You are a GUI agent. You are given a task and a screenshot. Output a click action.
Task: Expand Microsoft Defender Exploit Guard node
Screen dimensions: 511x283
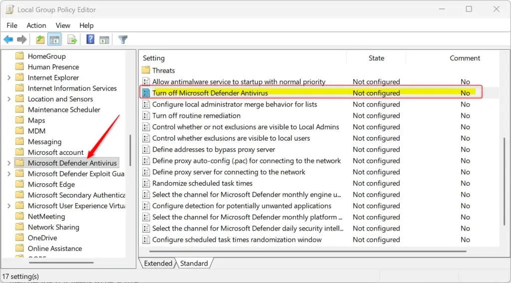[x=9, y=174]
